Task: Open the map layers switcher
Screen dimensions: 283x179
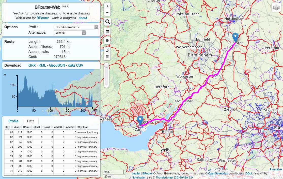Action: point(276,8)
